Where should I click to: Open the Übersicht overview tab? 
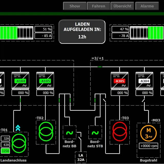click(x=122, y=6)
